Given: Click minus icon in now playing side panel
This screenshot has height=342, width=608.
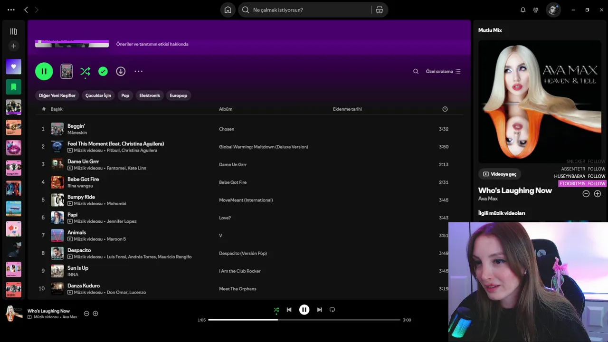Looking at the screenshot, I should coord(586,194).
